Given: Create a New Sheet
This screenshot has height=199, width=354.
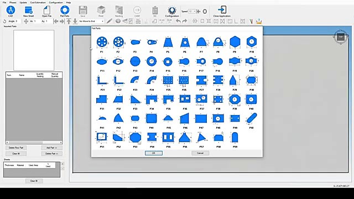Looking at the screenshot, I should pyautogui.click(x=28, y=11).
